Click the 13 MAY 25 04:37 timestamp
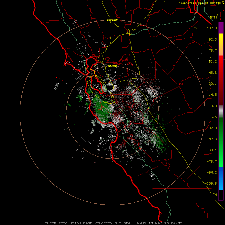This screenshot has height=225, width=225. tap(165, 223)
